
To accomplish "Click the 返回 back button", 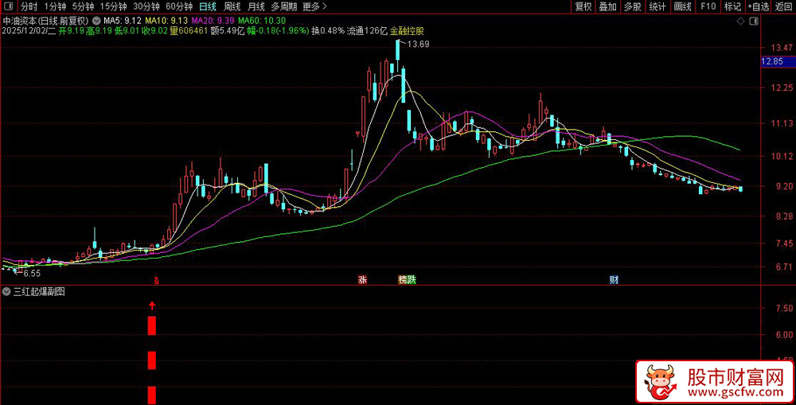I will coord(783,6).
